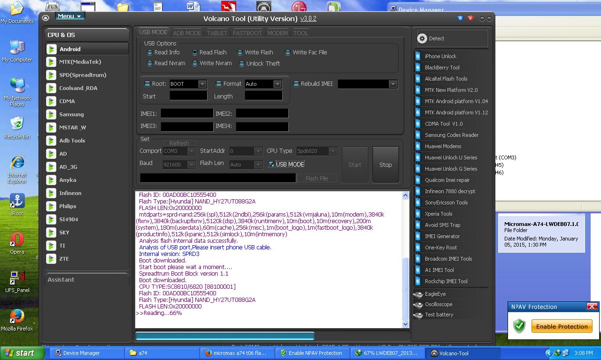
Task: Switch to USB MODE tab
Action: click(154, 32)
